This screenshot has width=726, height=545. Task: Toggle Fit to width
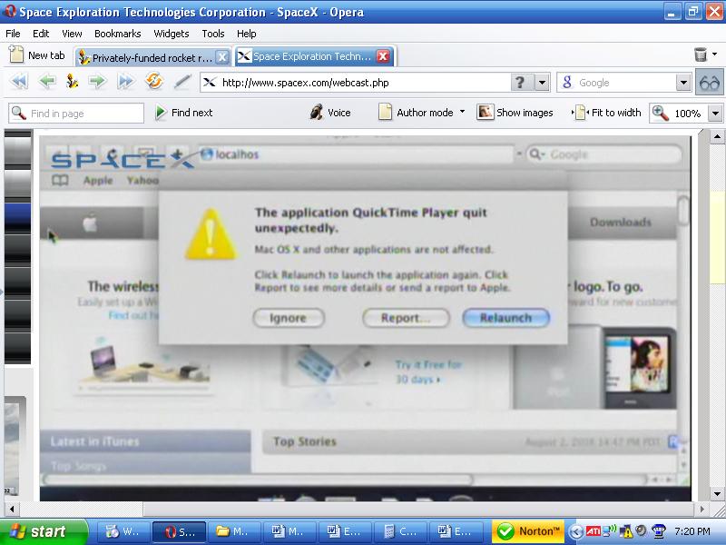[607, 113]
